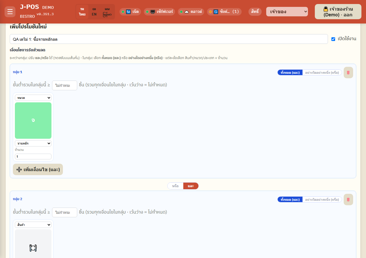Delete group 2 with trash icon
Image resolution: width=366 pixels, height=258 pixels.
(x=348, y=200)
